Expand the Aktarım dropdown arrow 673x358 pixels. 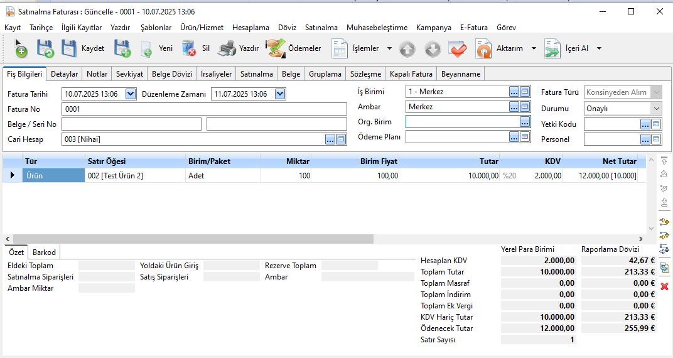point(534,48)
